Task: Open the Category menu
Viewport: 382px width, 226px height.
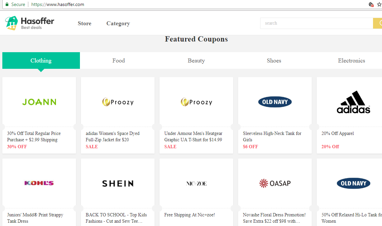Action: [118, 24]
